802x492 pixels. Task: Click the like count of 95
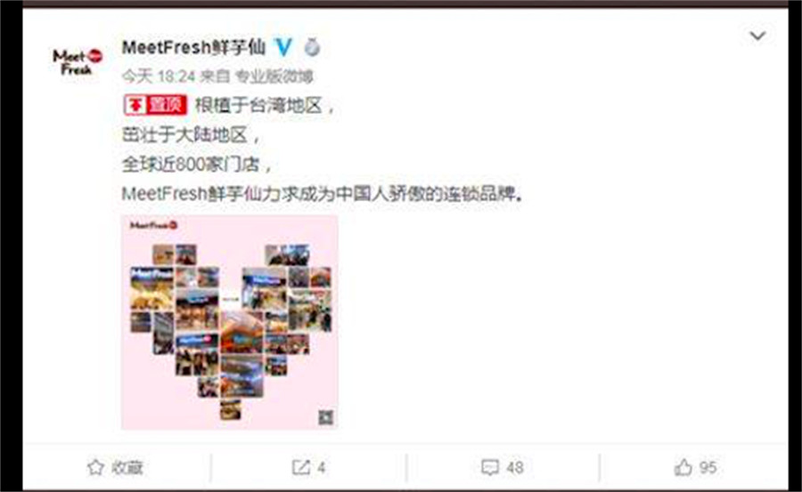point(708,467)
